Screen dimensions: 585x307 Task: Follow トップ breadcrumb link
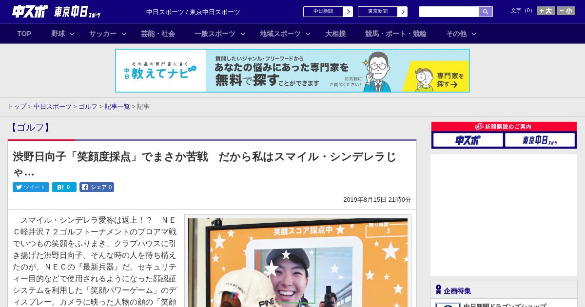click(x=17, y=107)
